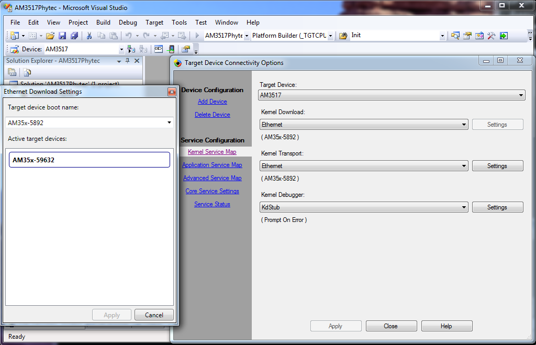The height and width of the screenshot is (345, 536).
Task: Open the Advanced Service Map link
Action: (x=213, y=178)
